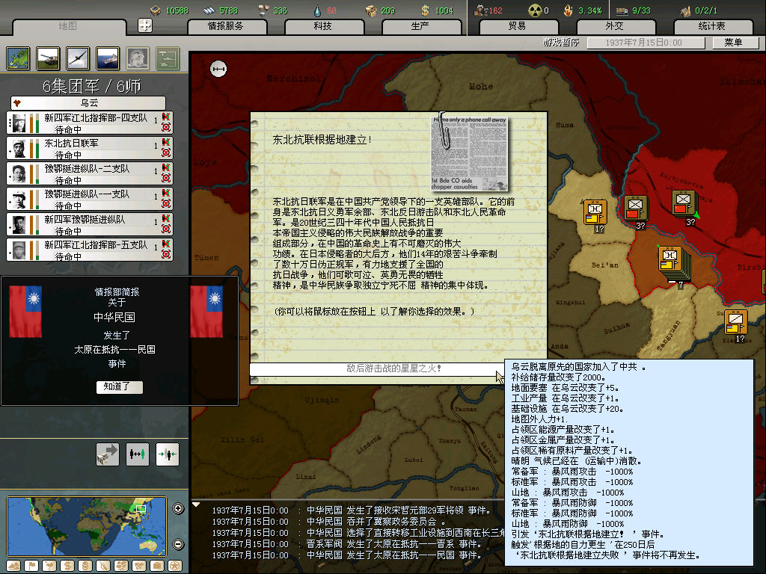Open the 外交 tab
The height and width of the screenshot is (574, 766).
[614, 26]
